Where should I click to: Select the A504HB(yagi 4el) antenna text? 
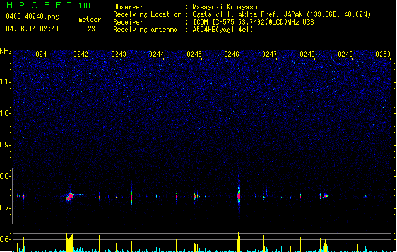(x=223, y=30)
